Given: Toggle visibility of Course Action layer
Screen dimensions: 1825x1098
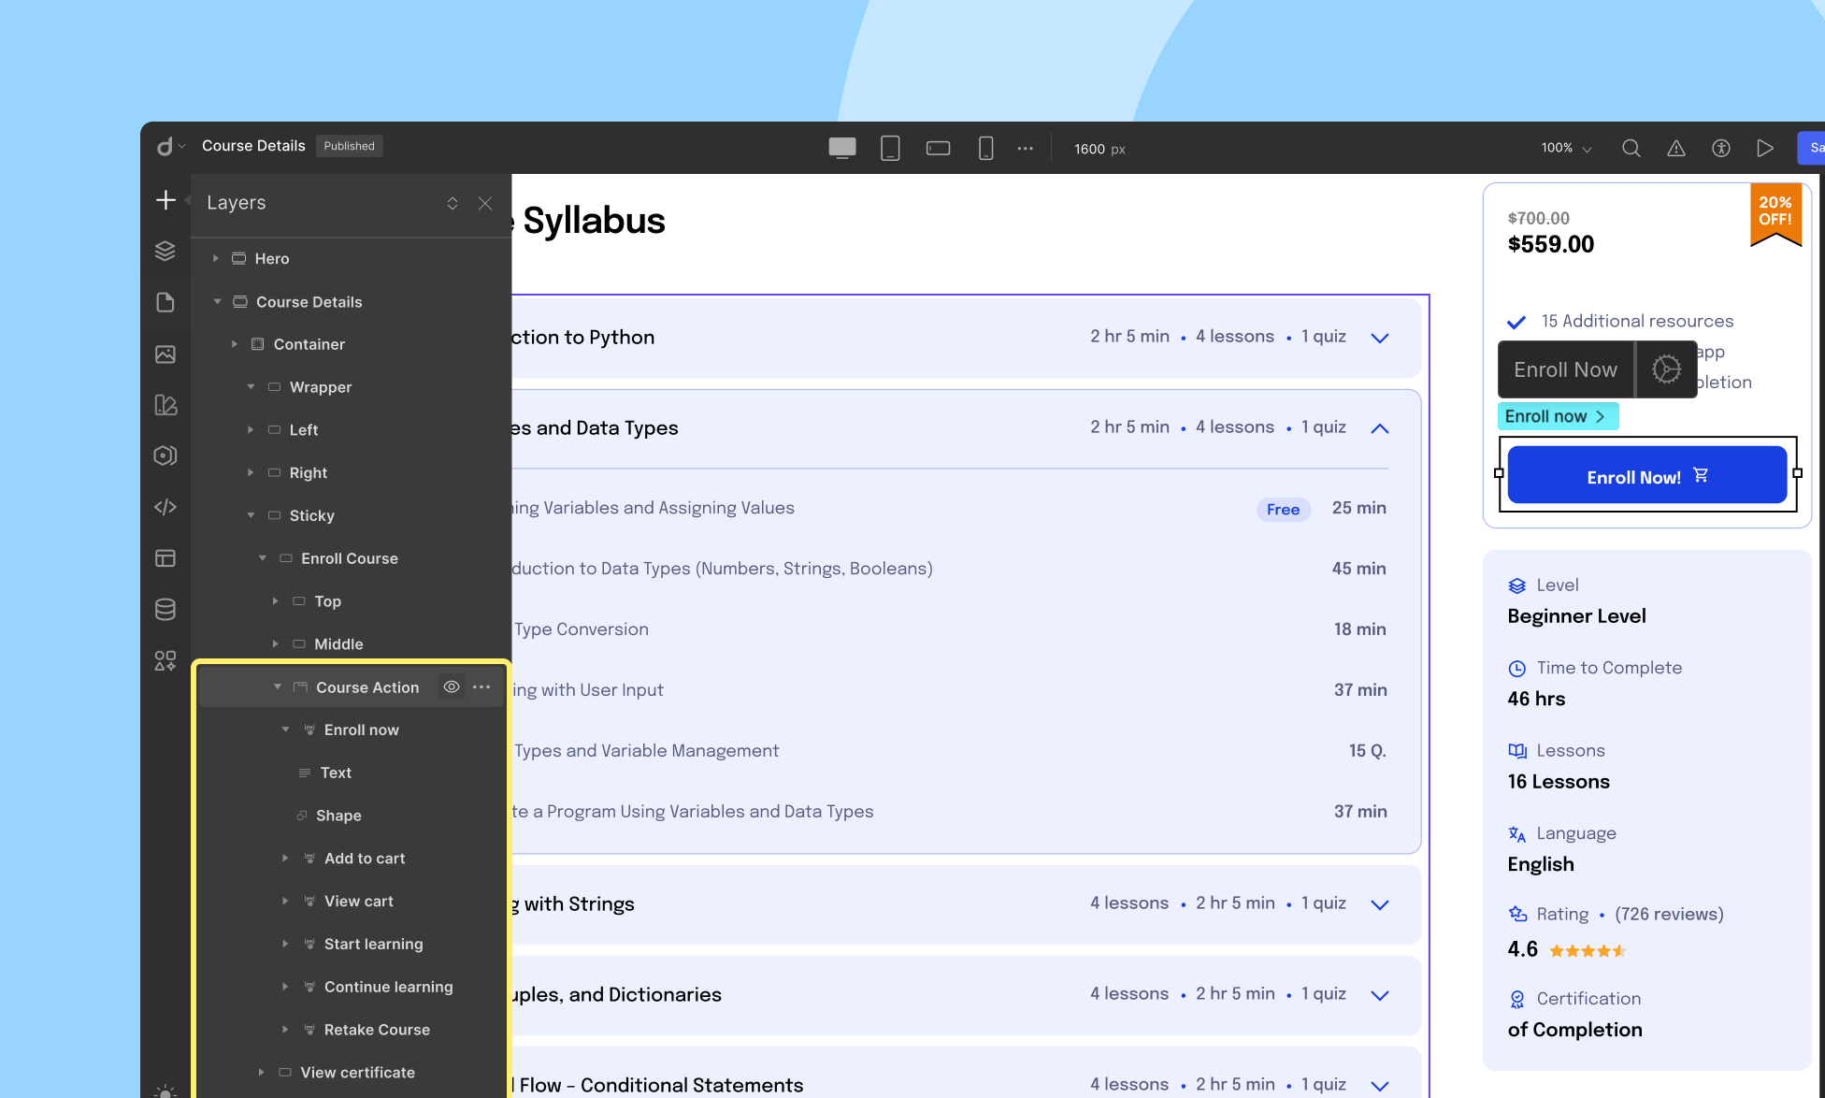Looking at the screenshot, I should pyautogui.click(x=452, y=687).
